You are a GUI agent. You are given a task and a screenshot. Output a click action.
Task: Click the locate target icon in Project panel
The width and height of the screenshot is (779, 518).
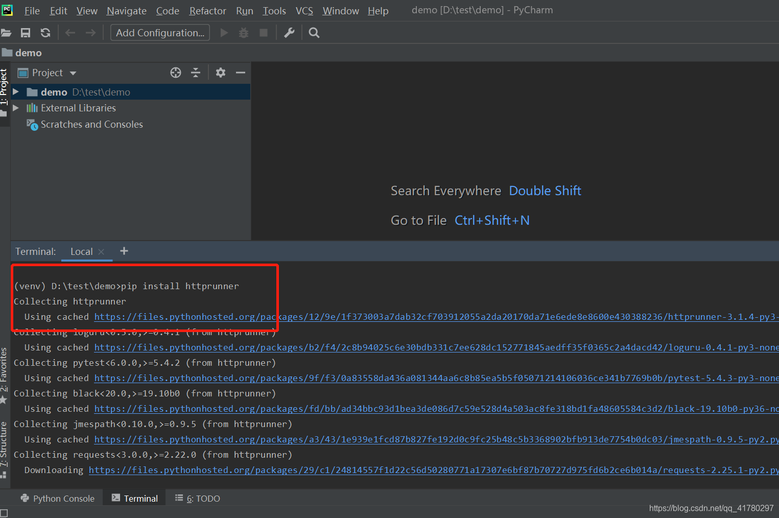coord(176,73)
